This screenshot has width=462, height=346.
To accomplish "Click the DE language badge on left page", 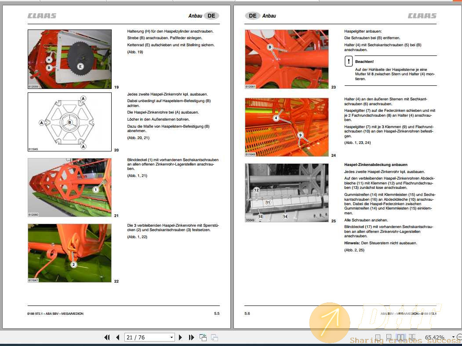I will click(x=211, y=16).
